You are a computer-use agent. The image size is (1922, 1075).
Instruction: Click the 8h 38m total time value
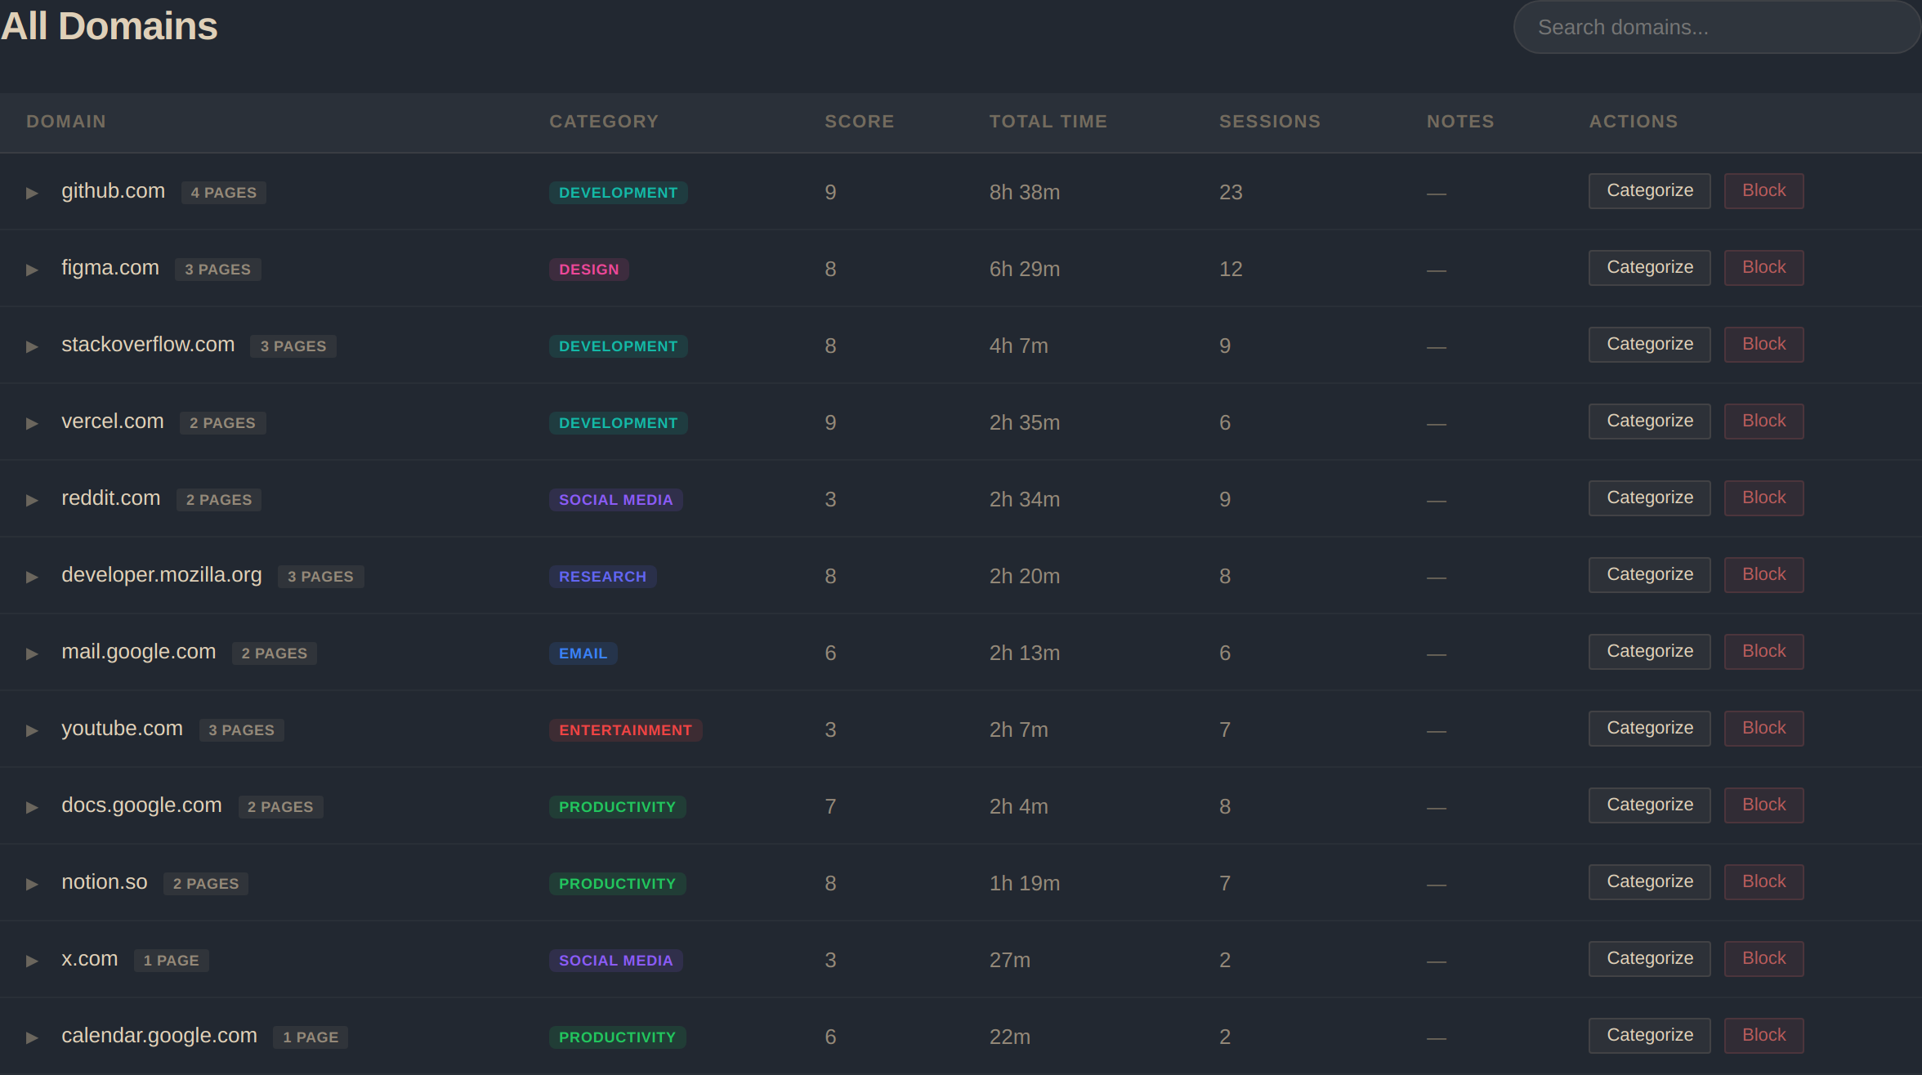[1025, 193]
